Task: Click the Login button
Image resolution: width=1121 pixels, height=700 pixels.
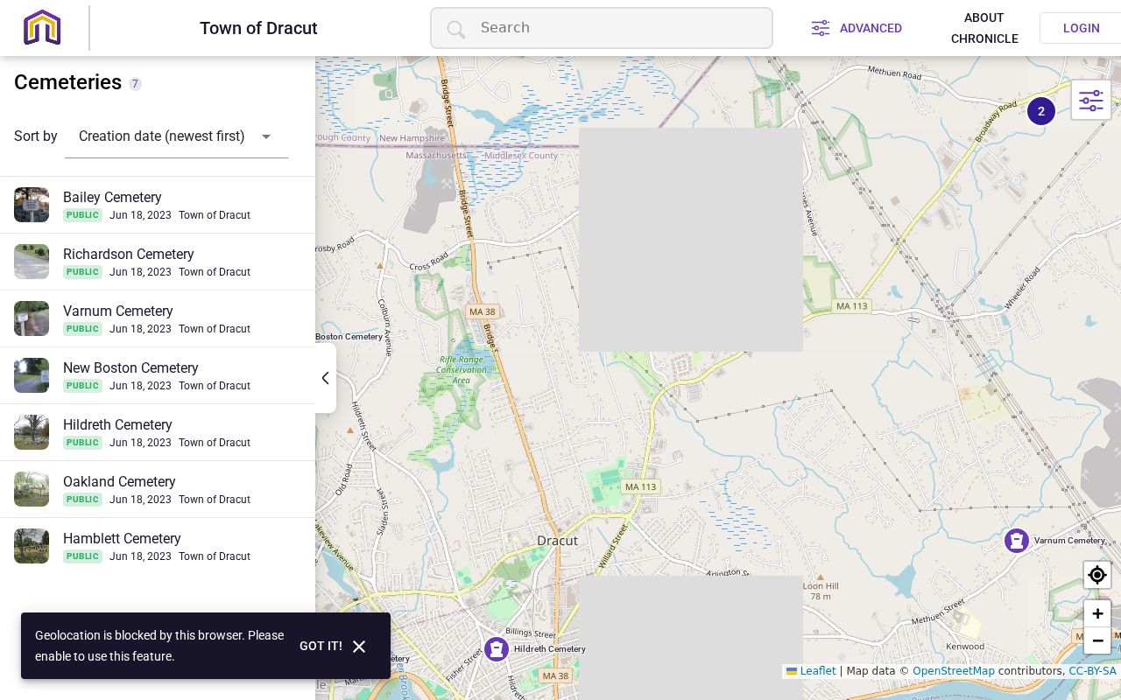Action: pyautogui.click(x=1081, y=28)
